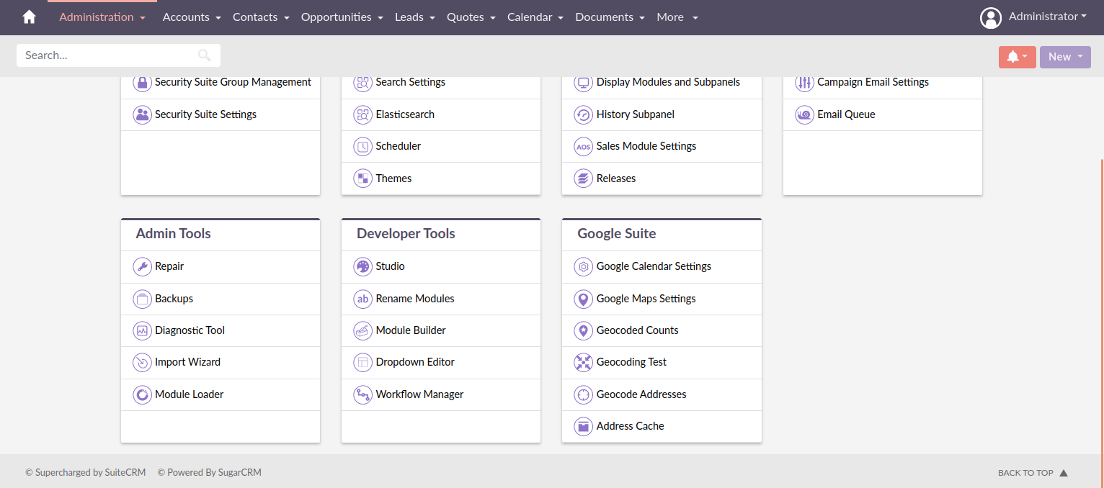This screenshot has width=1104, height=488.
Task: Switch to the Administration menu
Action: pyautogui.click(x=96, y=17)
